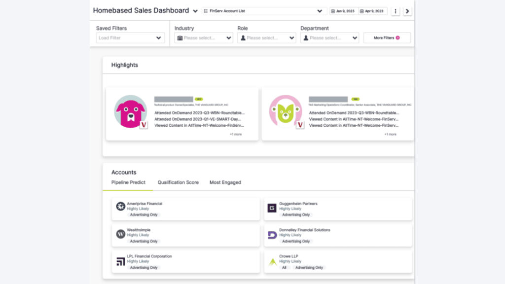Click the Industry filter building icon
This screenshot has height=284, width=505.
tap(180, 37)
